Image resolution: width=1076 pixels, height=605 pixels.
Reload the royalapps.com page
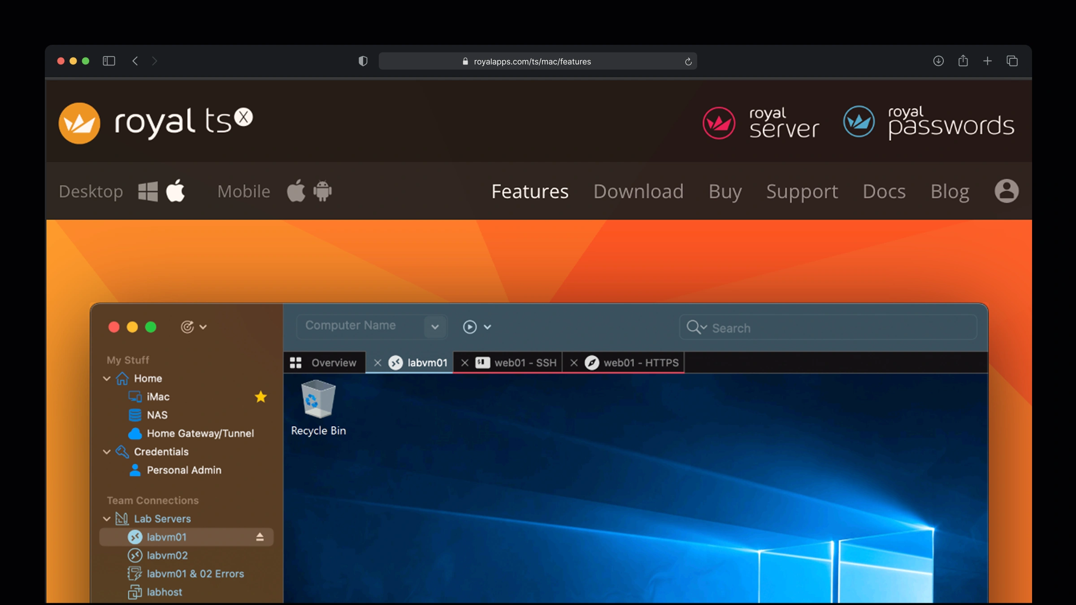(688, 61)
